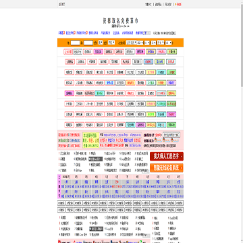The width and height of the screenshot is (243, 243).
Task: Click the yellow notice box in the pink contact panel
Action: click(x=90, y=140)
